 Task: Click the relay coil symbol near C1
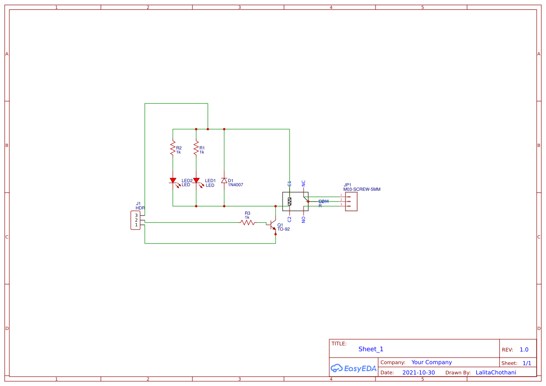[x=290, y=201]
